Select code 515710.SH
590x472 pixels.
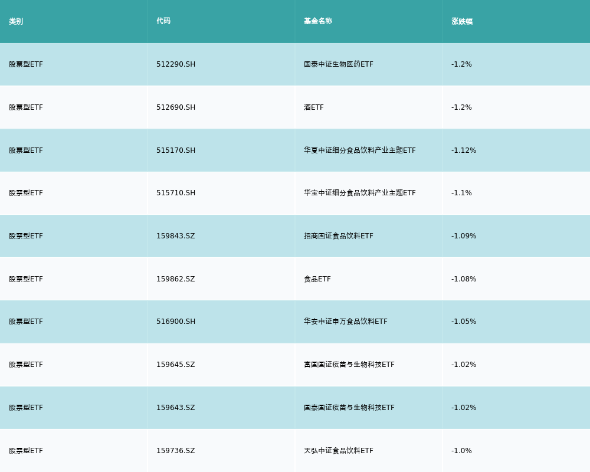coord(176,193)
